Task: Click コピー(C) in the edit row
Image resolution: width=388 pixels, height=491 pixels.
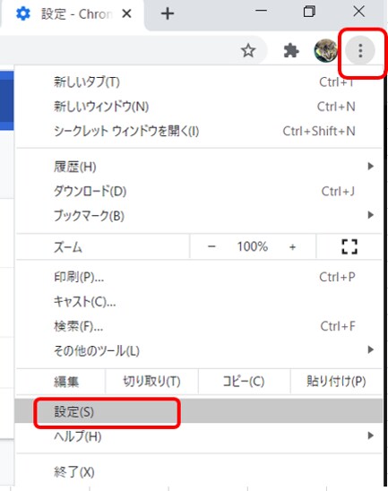Action: click(244, 382)
